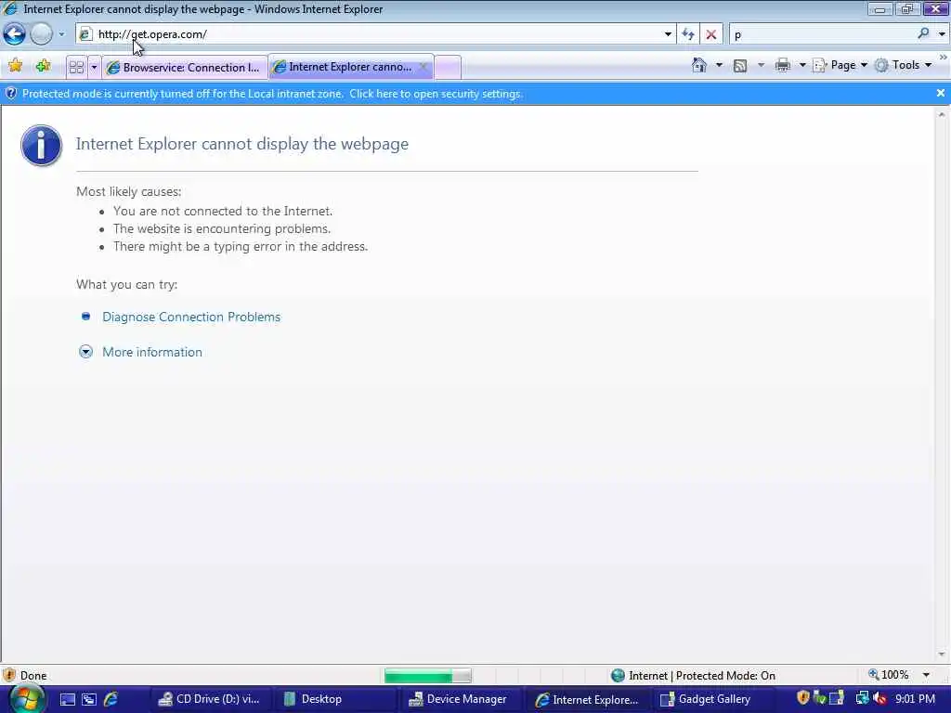Open the search provider options dropdown
Screen dimensions: 951x713
pos(942,34)
